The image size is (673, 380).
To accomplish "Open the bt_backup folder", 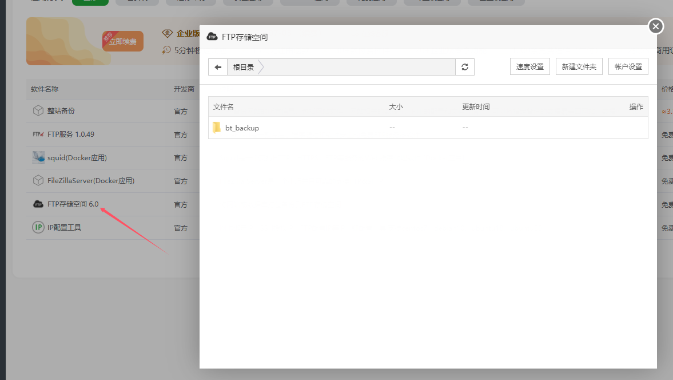I will pos(242,128).
